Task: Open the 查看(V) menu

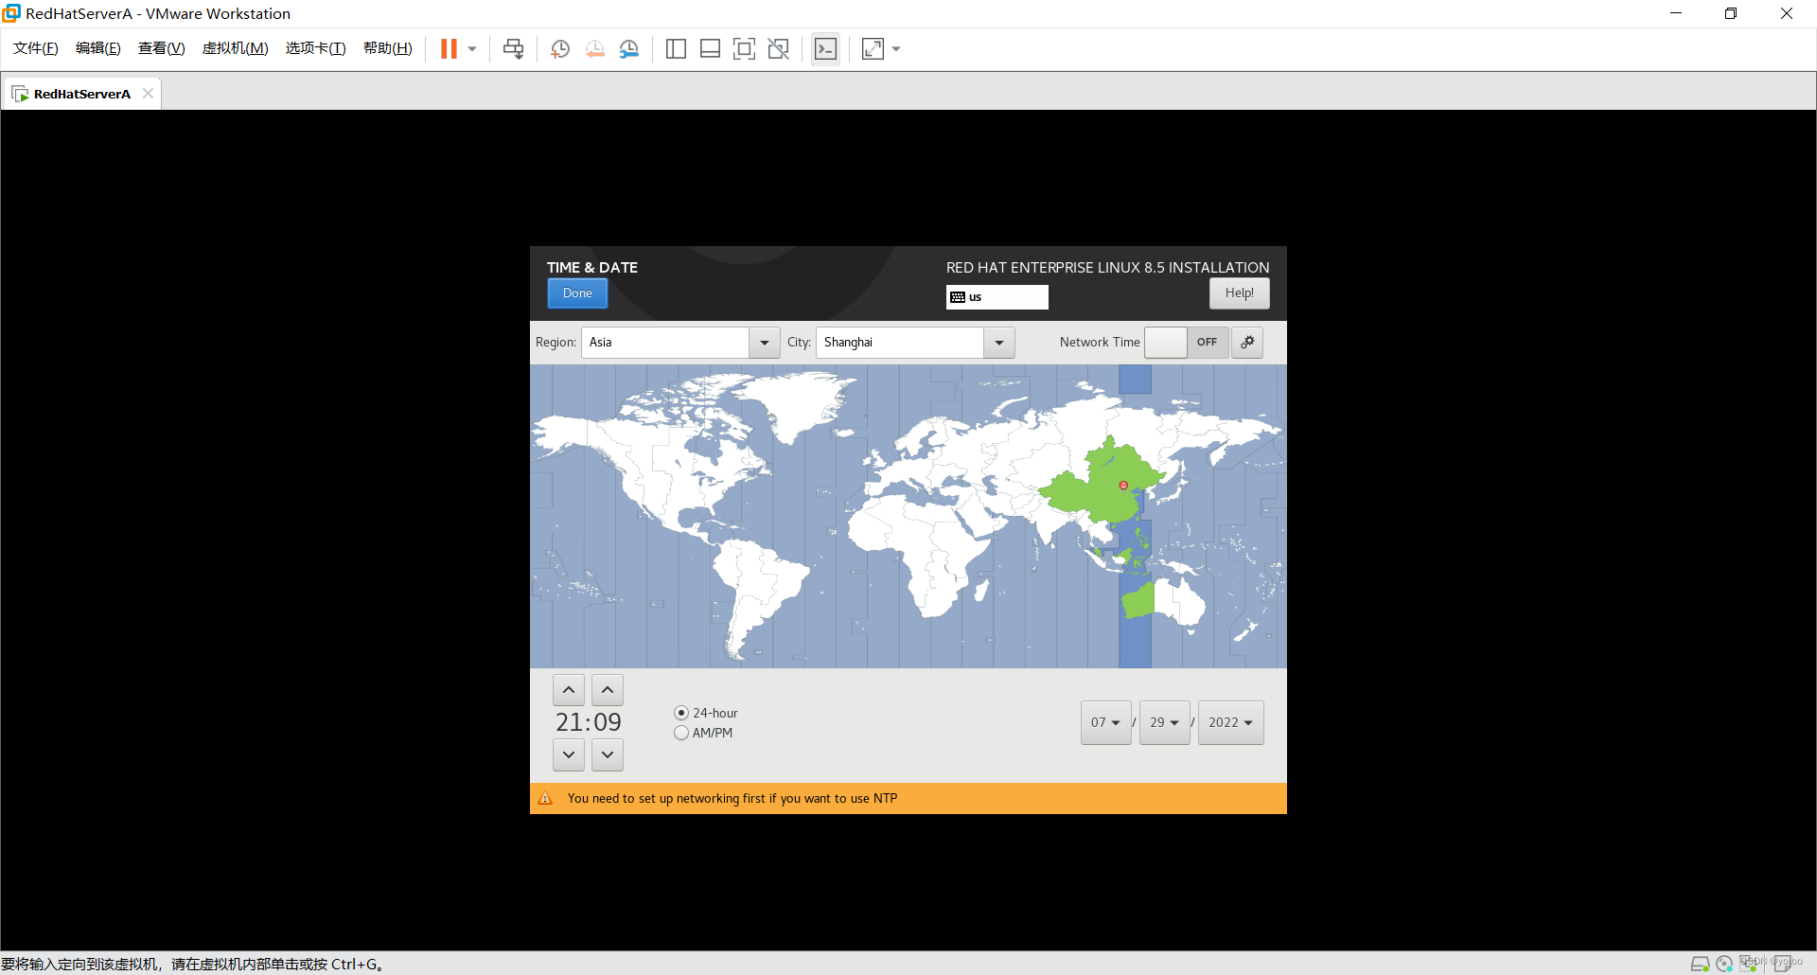Action: 162,48
